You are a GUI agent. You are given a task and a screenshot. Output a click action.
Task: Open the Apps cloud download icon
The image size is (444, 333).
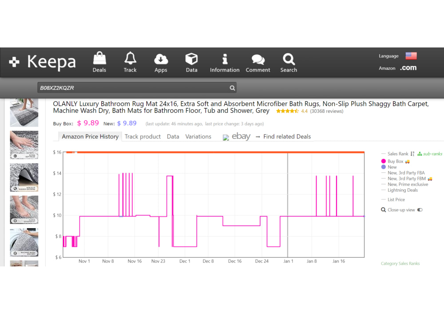click(161, 59)
